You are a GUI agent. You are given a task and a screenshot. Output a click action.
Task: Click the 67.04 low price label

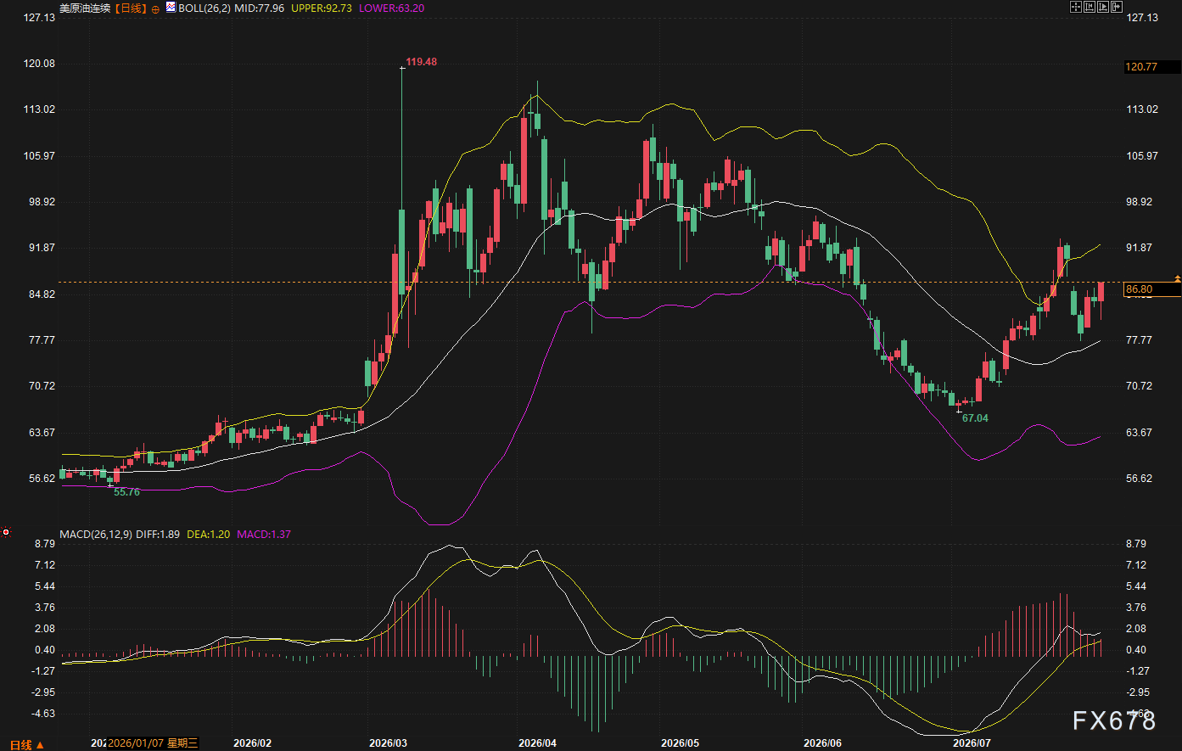pos(975,418)
